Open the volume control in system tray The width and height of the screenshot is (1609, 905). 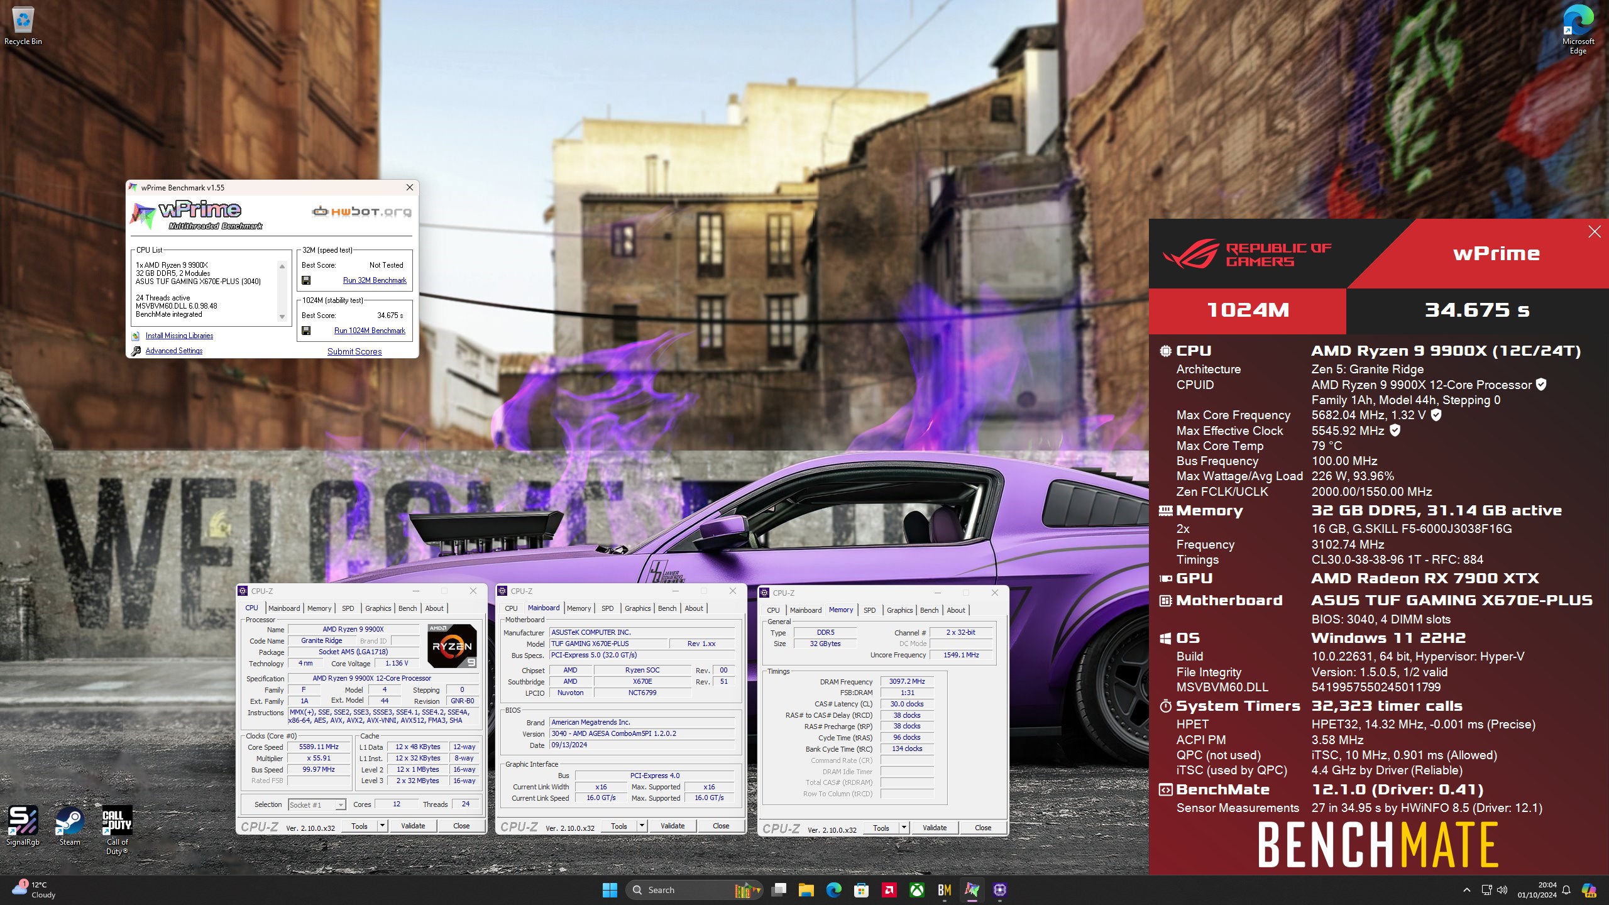[x=1502, y=890]
